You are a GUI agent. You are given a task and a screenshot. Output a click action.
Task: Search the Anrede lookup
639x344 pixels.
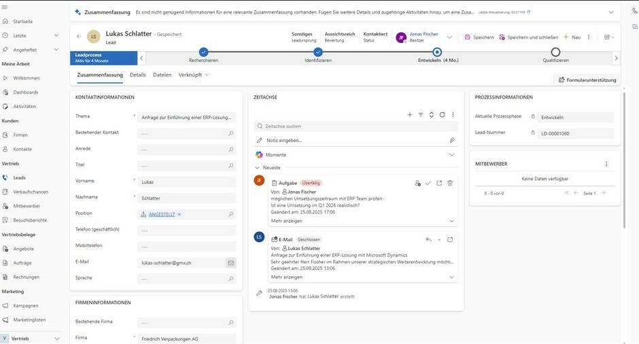point(230,150)
